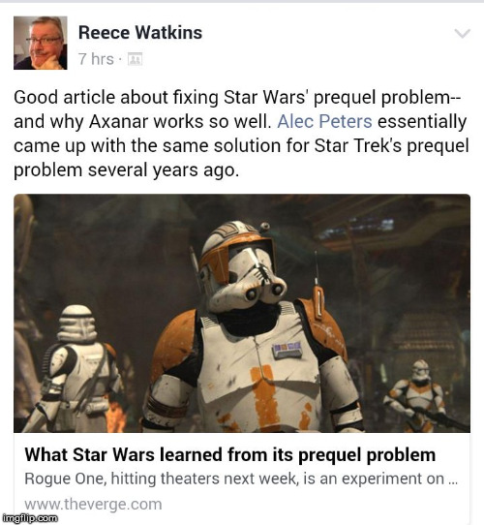484x525 pixels.
Task: Open headline What Star Wars learned from its prequel problem
Action: [x=230, y=454]
